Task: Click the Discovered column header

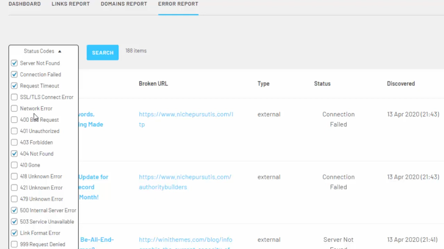Action: [x=401, y=83]
